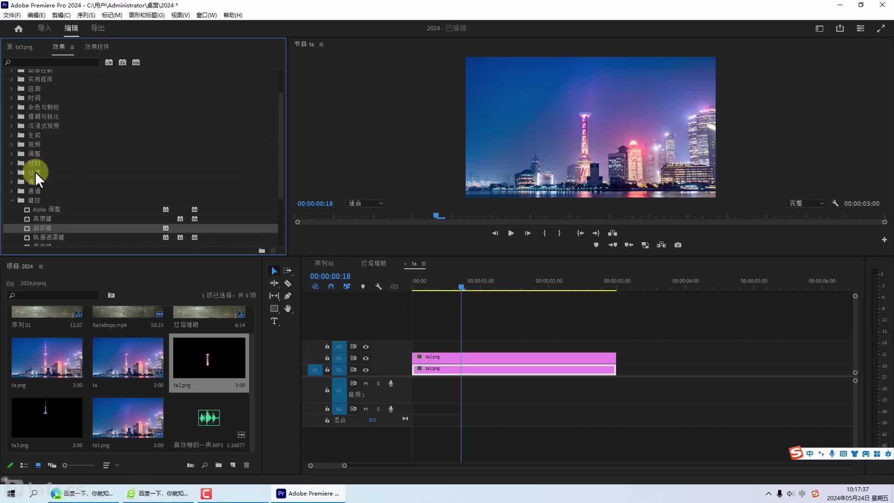894x503 pixels.
Task: Expand the 生成 effects folder
Action: point(12,135)
